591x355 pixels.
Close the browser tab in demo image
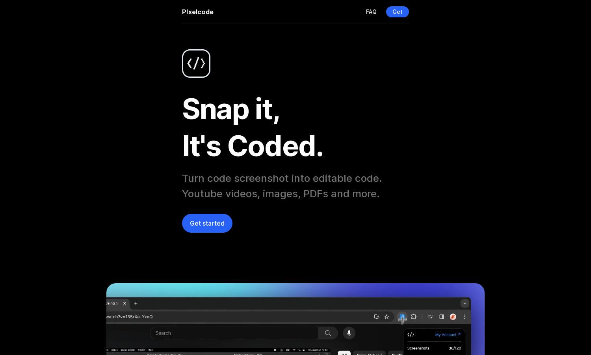click(125, 303)
